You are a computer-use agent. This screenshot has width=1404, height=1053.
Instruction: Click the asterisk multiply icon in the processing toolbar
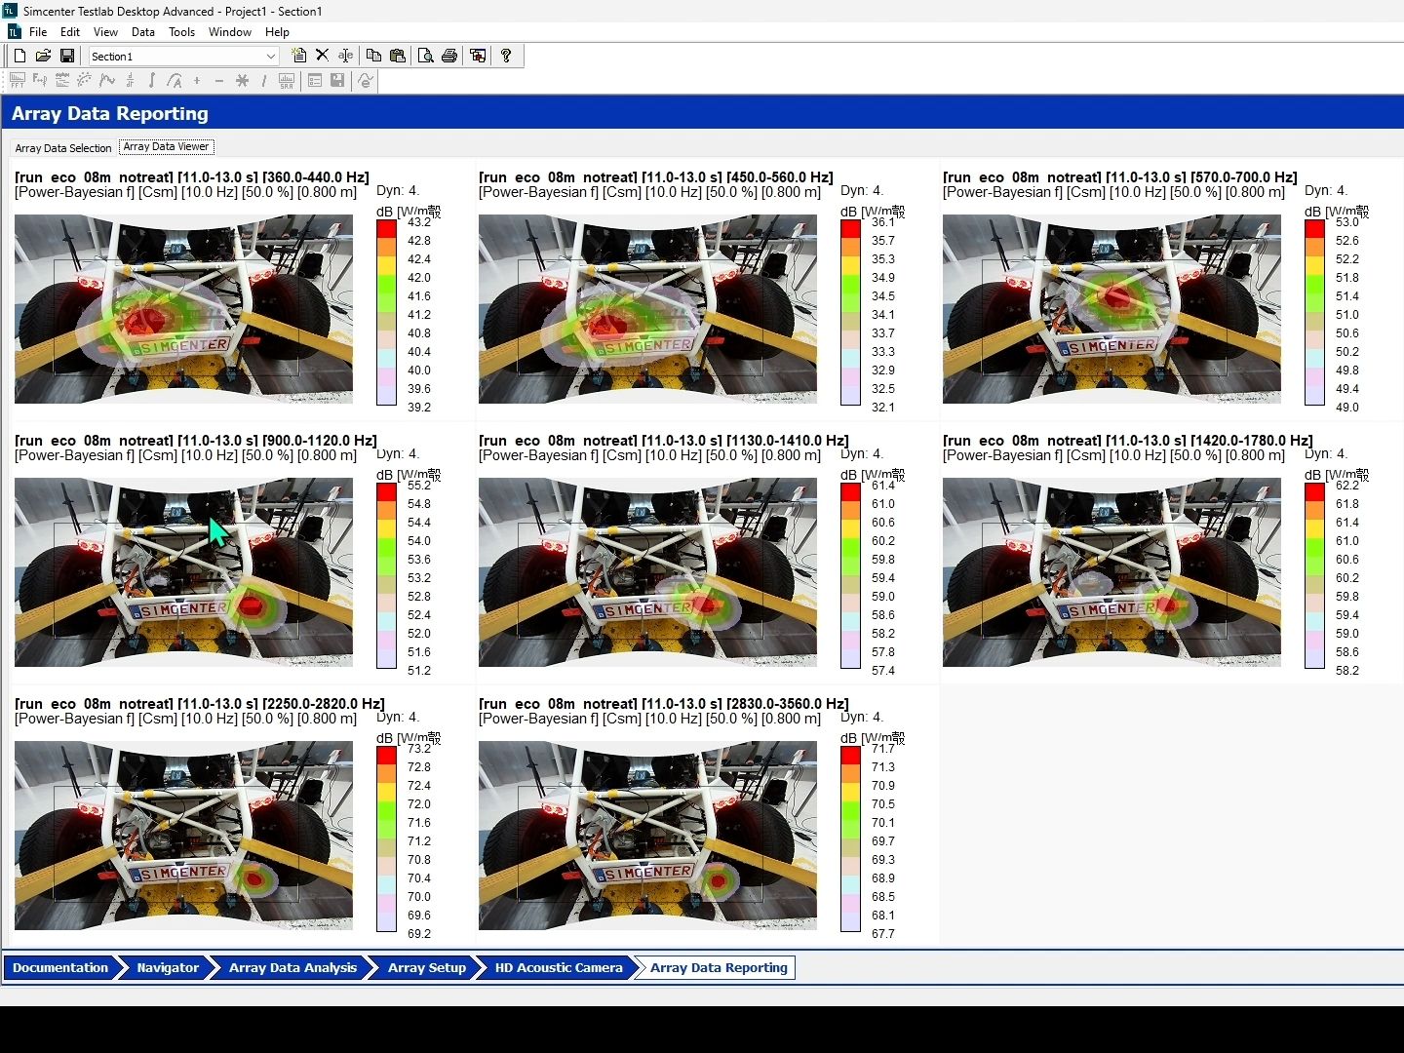[242, 81]
